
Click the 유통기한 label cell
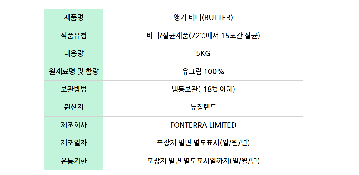pos(74,161)
